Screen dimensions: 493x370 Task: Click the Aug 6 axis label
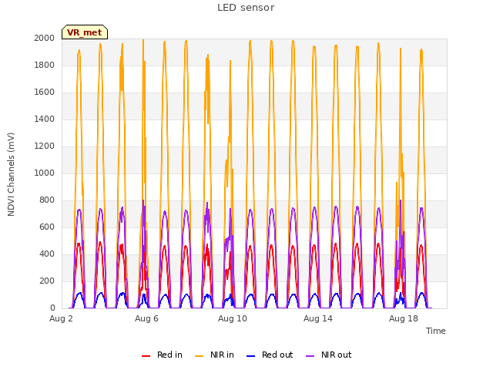[x=146, y=318]
